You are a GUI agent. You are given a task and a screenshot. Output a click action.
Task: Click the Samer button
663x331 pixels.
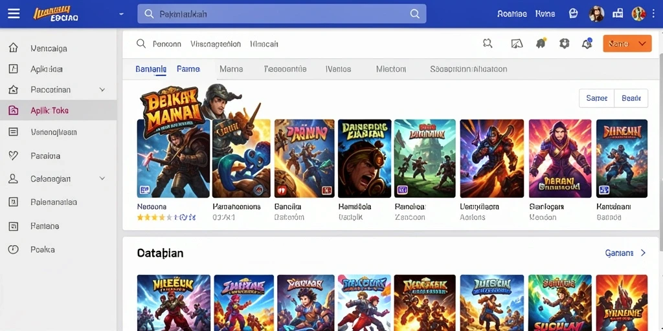tap(596, 98)
